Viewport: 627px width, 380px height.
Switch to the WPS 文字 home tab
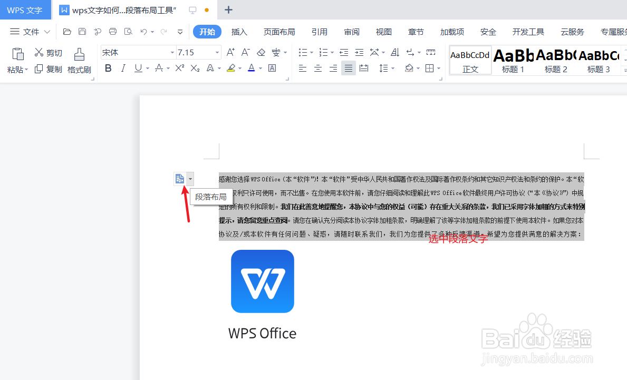[x=25, y=10]
